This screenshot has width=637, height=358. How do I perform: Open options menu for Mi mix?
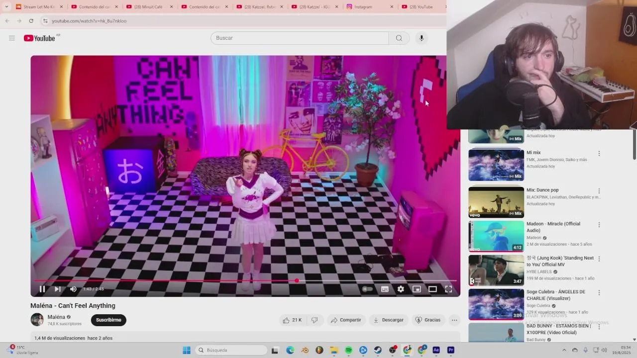[599, 154]
